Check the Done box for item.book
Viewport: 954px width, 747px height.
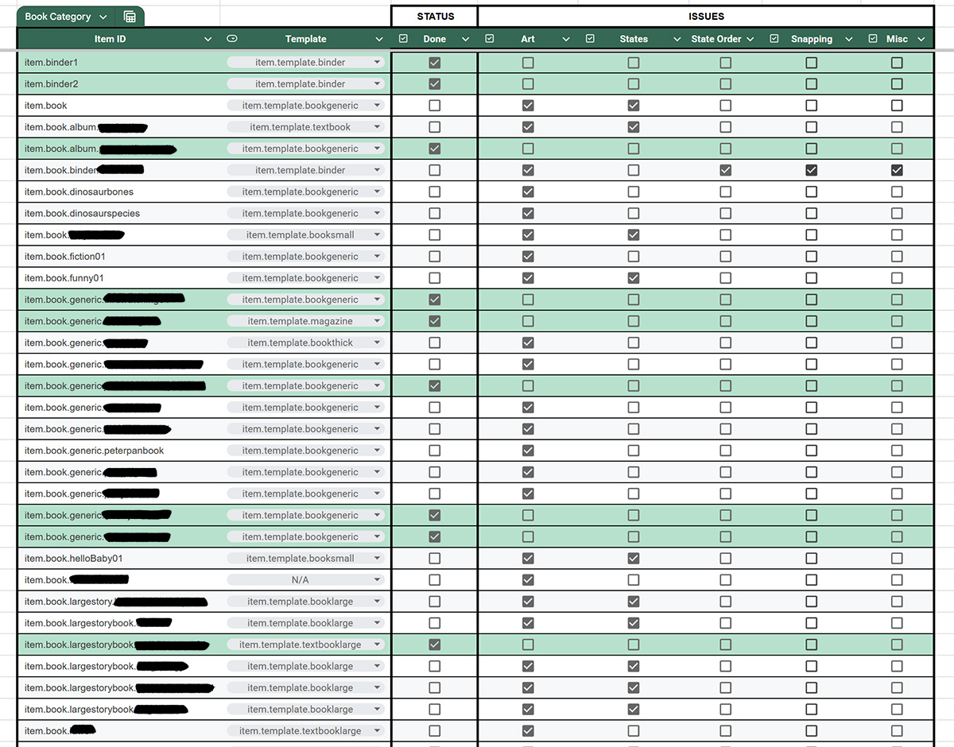[x=434, y=106]
